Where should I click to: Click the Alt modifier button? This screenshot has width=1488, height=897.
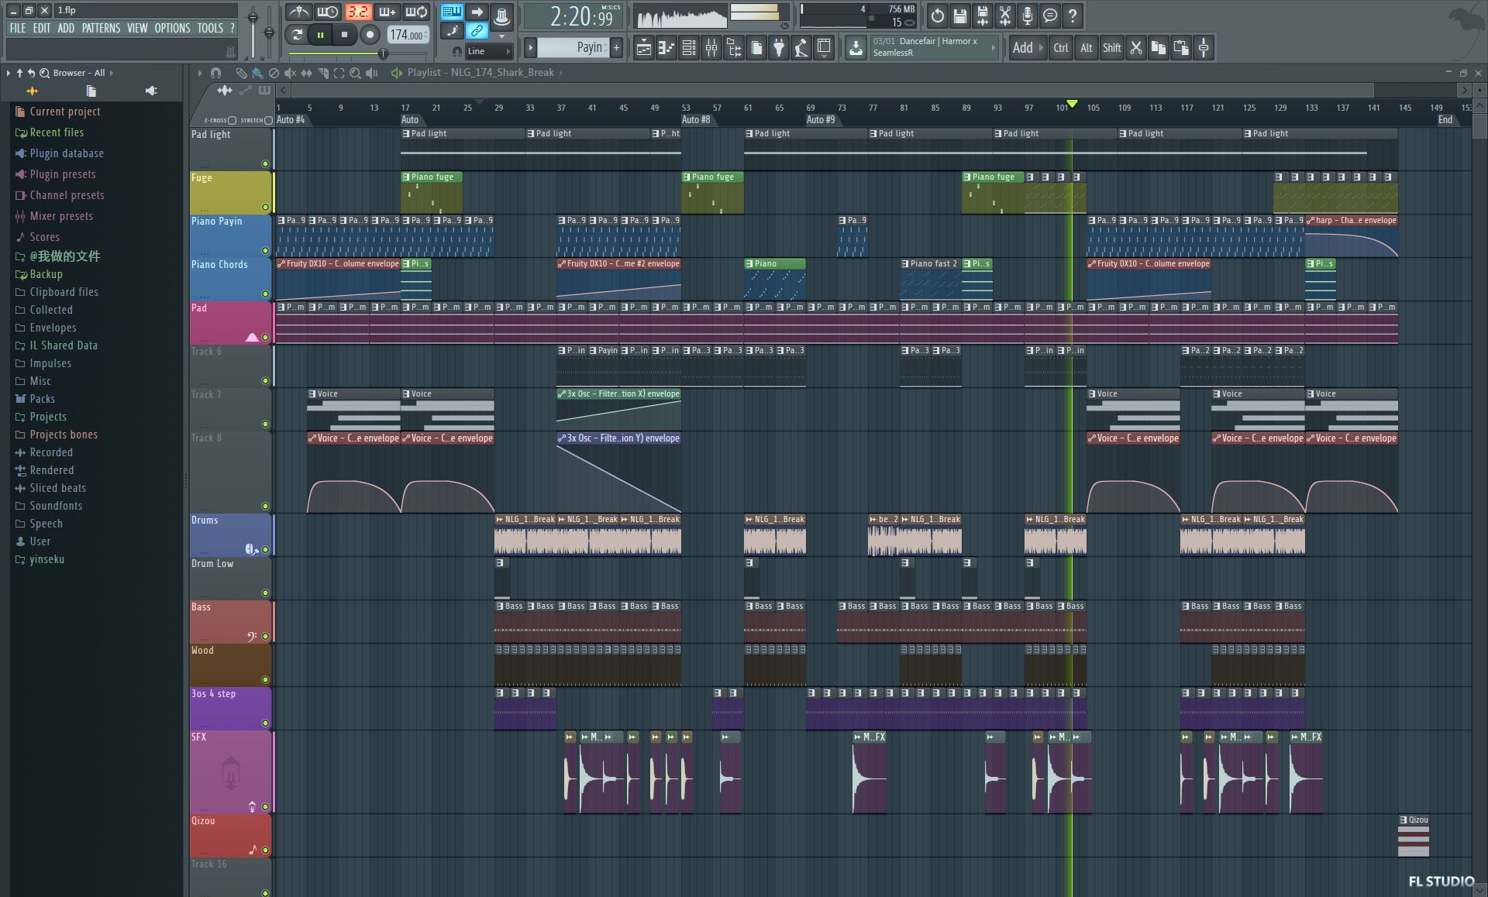tap(1087, 48)
